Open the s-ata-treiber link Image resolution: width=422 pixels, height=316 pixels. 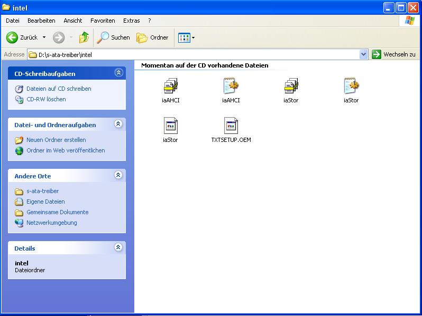click(42, 191)
